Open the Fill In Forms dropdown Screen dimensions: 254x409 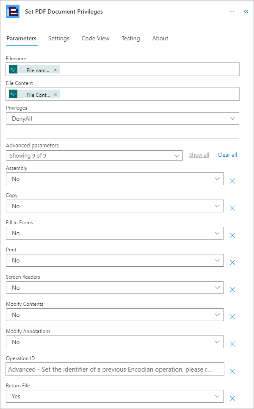click(x=115, y=233)
